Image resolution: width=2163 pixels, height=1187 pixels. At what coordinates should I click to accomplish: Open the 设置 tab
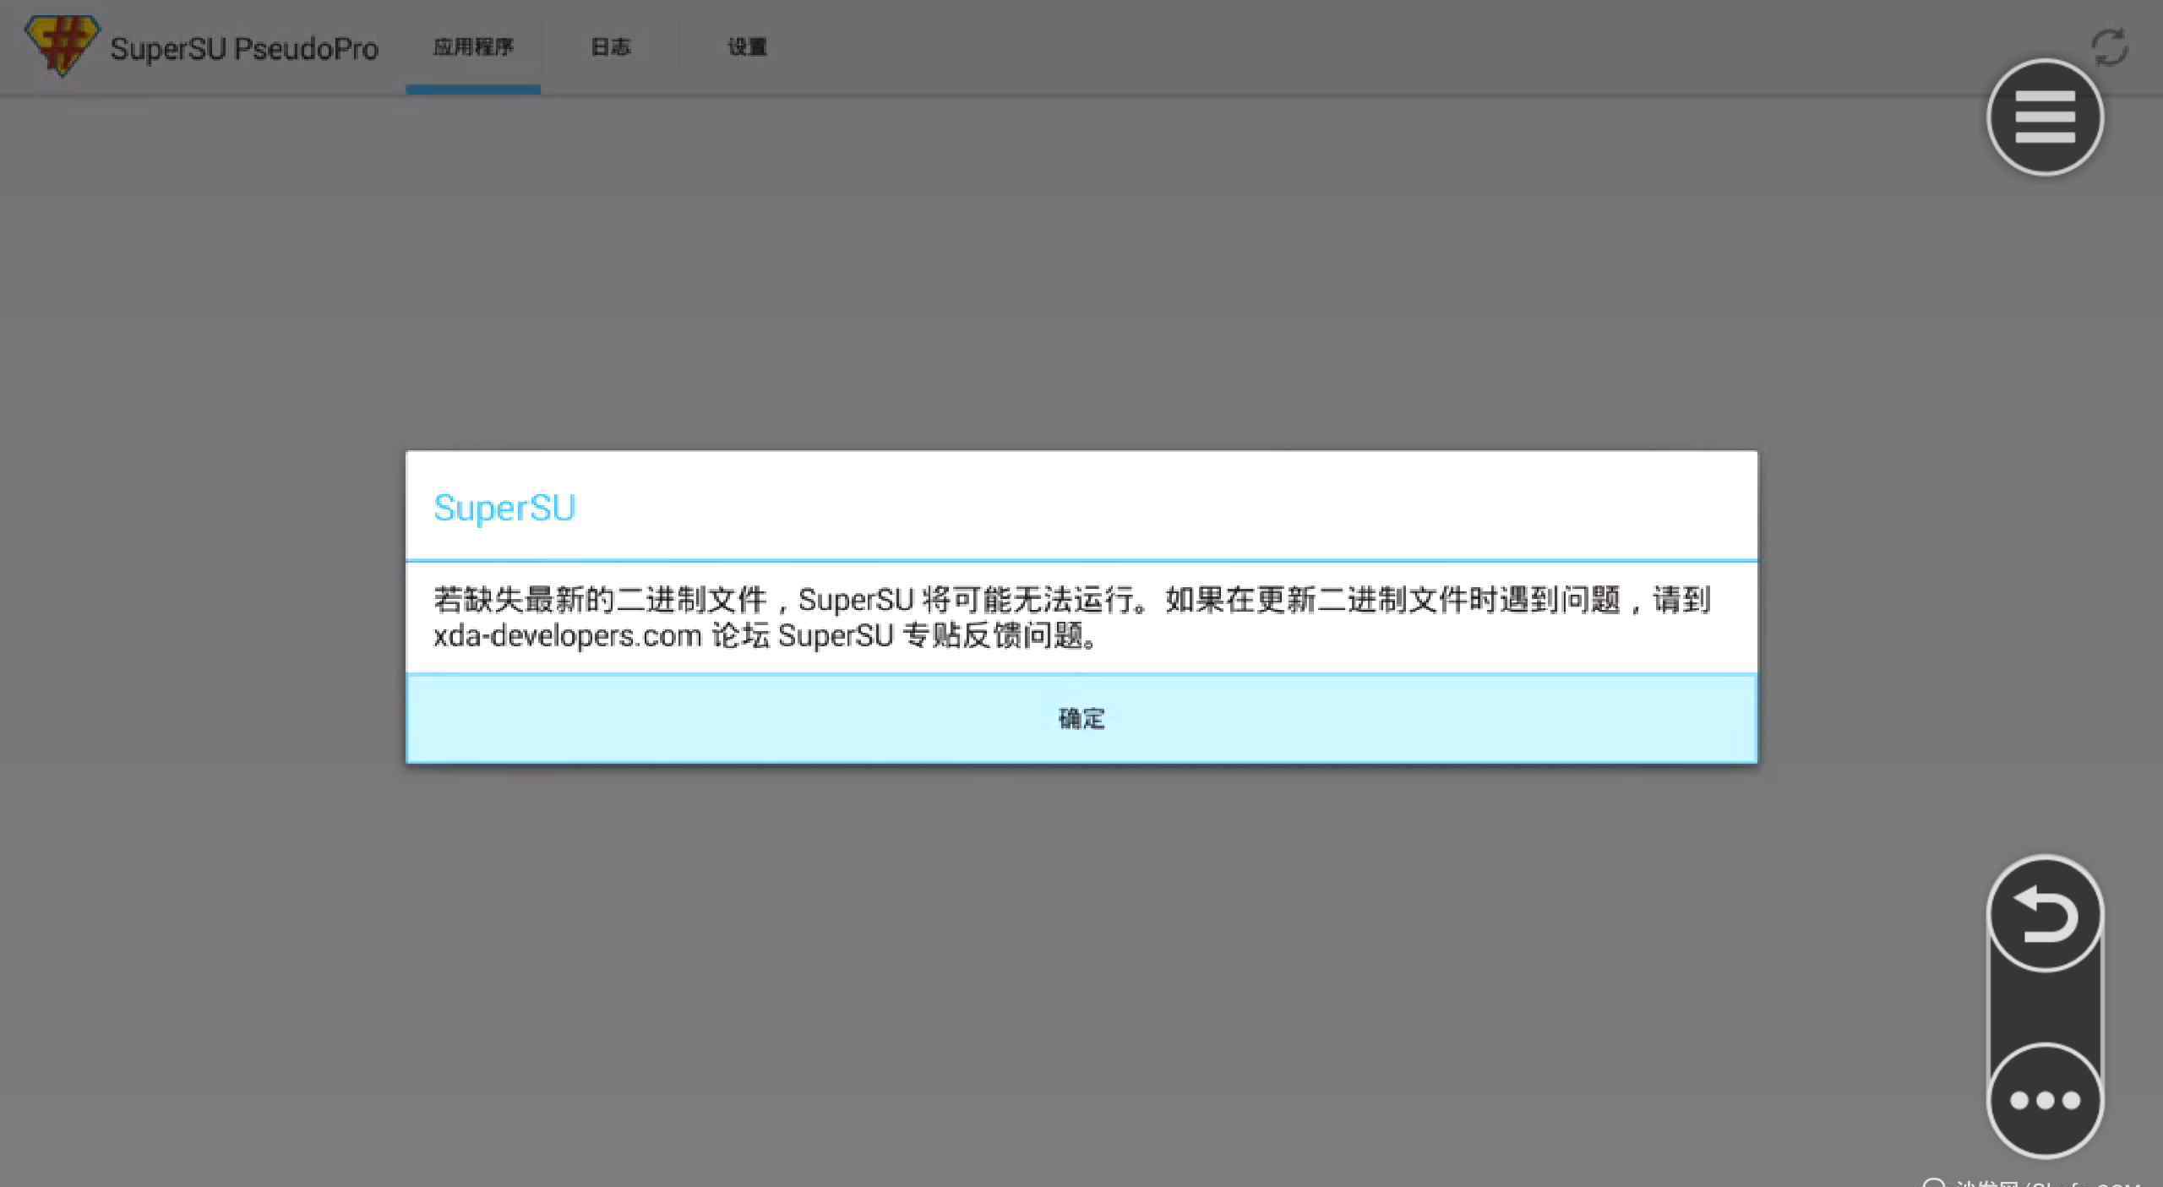pyautogui.click(x=747, y=47)
